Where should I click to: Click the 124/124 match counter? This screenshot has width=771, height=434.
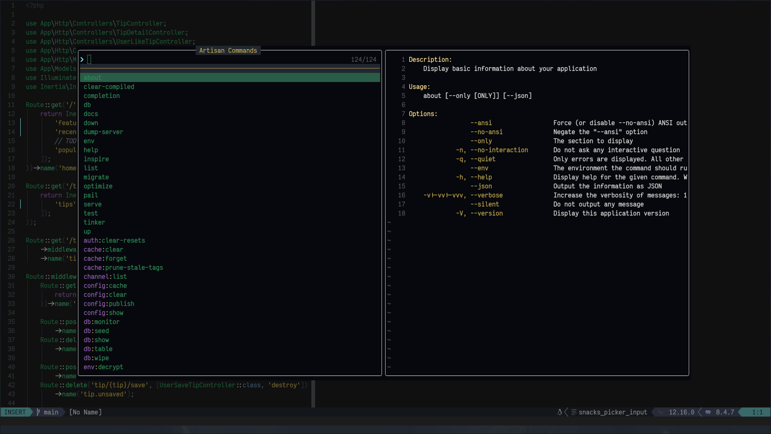363,59
